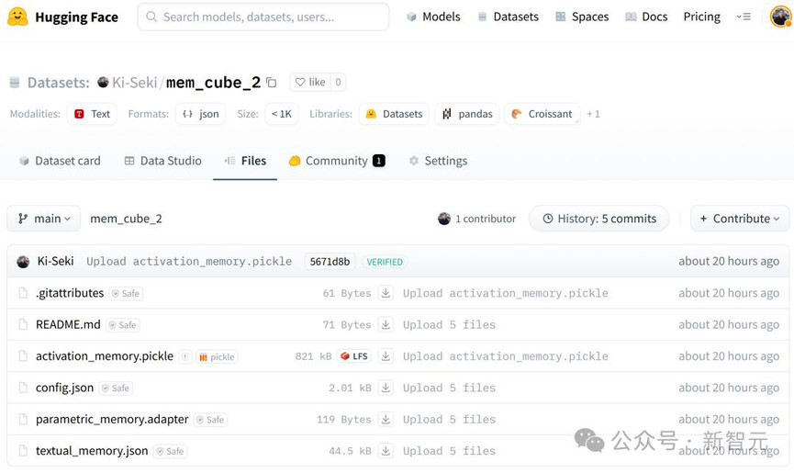Show the +1 additional libraries
Screen dimensions: 794x473
(x=593, y=114)
